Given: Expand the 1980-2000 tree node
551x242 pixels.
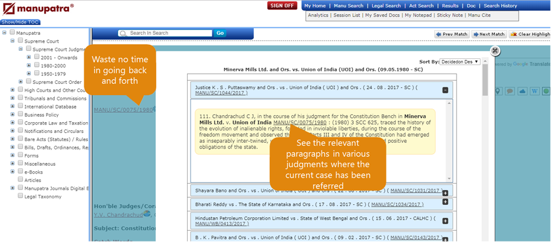Looking at the screenshot, I should pos(29,66).
